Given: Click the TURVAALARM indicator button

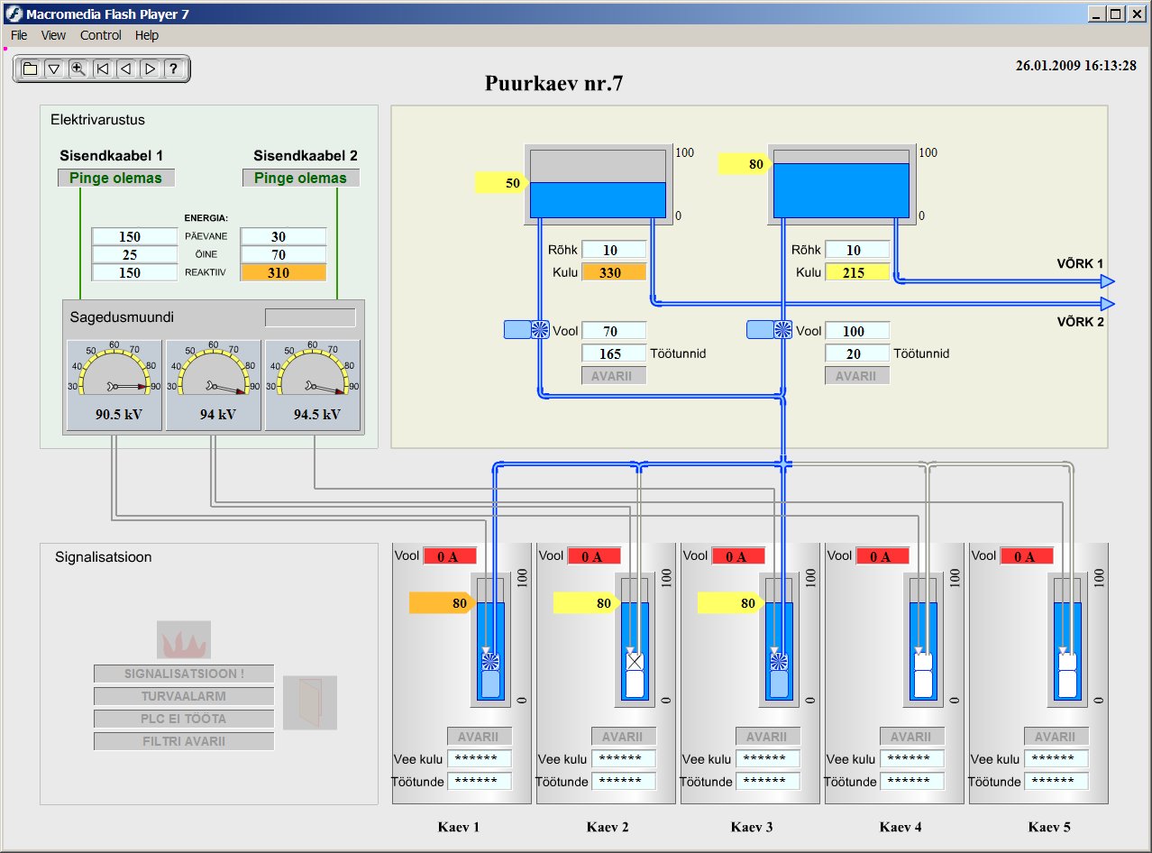Looking at the screenshot, I should tap(184, 696).
